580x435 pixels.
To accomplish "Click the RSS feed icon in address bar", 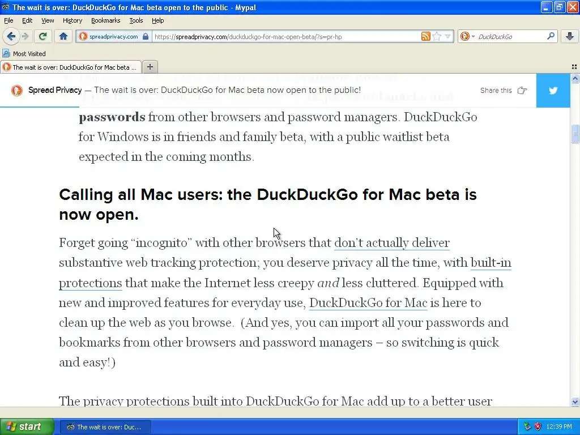I will [426, 36].
